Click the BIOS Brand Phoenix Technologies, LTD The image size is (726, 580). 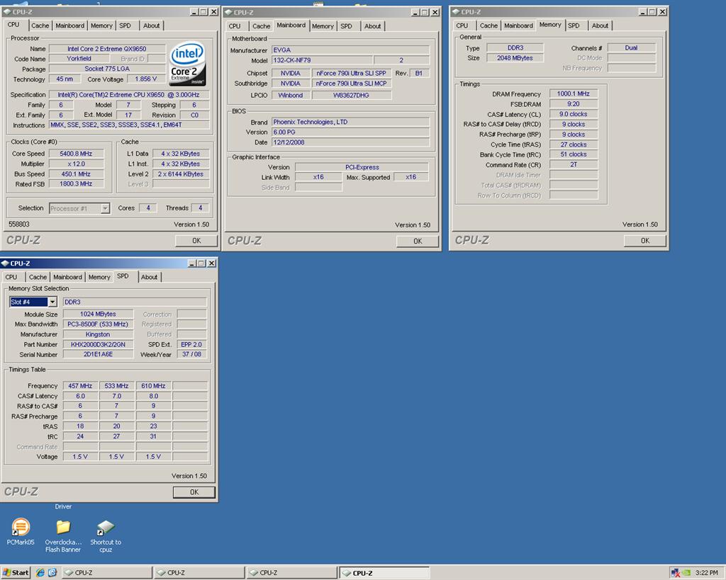[350, 122]
